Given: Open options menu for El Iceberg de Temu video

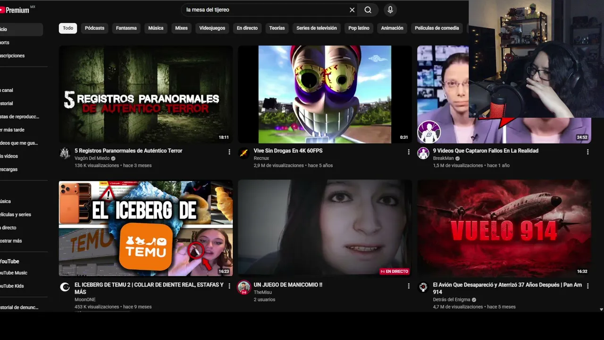Looking at the screenshot, I should [x=229, y=286].
